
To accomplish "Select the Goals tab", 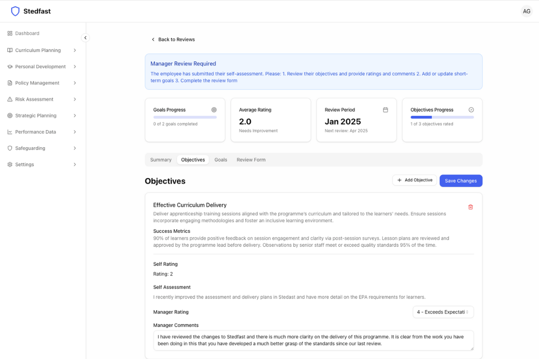I will pos(221,160).
